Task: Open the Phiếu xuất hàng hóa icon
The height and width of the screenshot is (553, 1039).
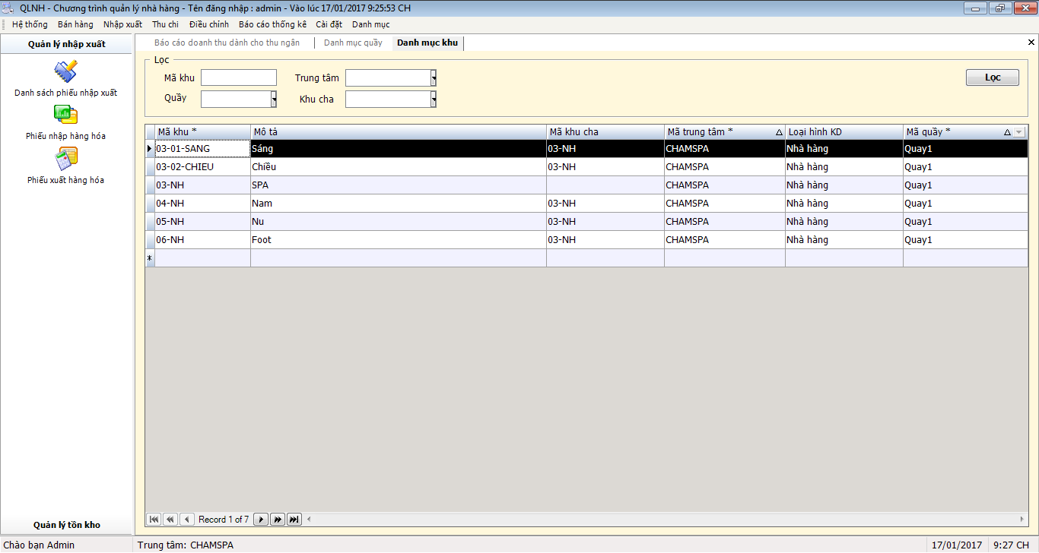Action: point(65,159)
